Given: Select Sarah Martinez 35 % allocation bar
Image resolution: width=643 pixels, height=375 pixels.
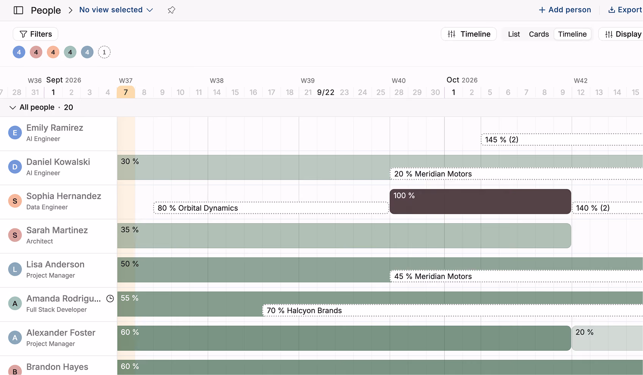Looking at the screenshot, I should coord(344,236).
